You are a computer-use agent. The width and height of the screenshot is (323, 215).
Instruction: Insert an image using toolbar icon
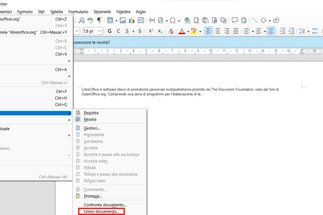point(121,20)
